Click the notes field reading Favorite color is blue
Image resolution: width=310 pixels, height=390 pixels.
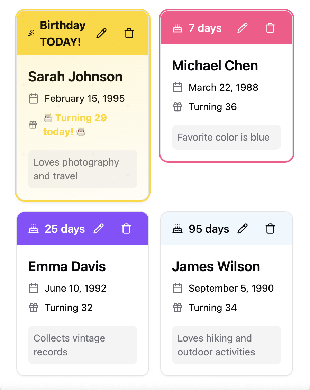point(227,137)
